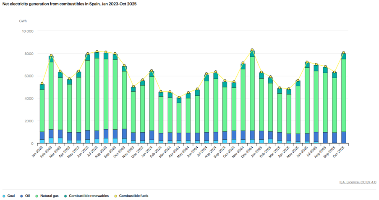Click the oil segment of Oct-2025 bar

point(343,137)
